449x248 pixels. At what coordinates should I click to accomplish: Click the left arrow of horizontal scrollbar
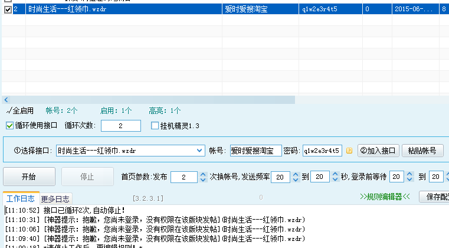5,100
